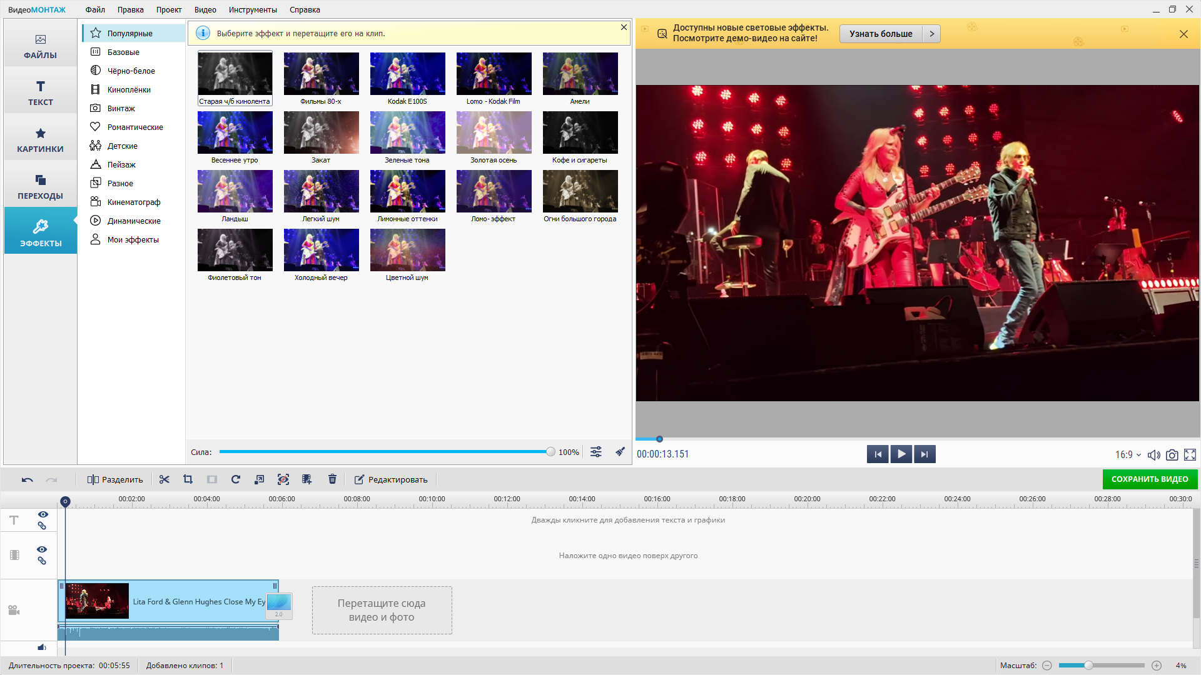Click the rotate clip icon

[x=236, y=479]
